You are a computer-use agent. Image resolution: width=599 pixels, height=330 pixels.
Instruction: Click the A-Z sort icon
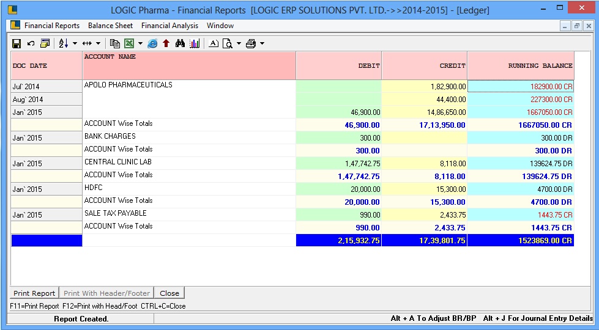point(64,43)
